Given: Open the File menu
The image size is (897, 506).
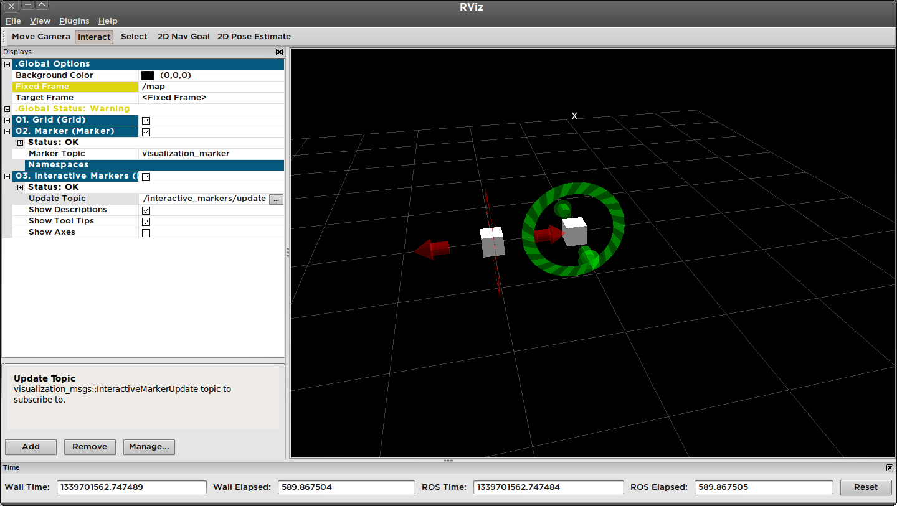Looking at the screenshot, I should coord(12,21).
